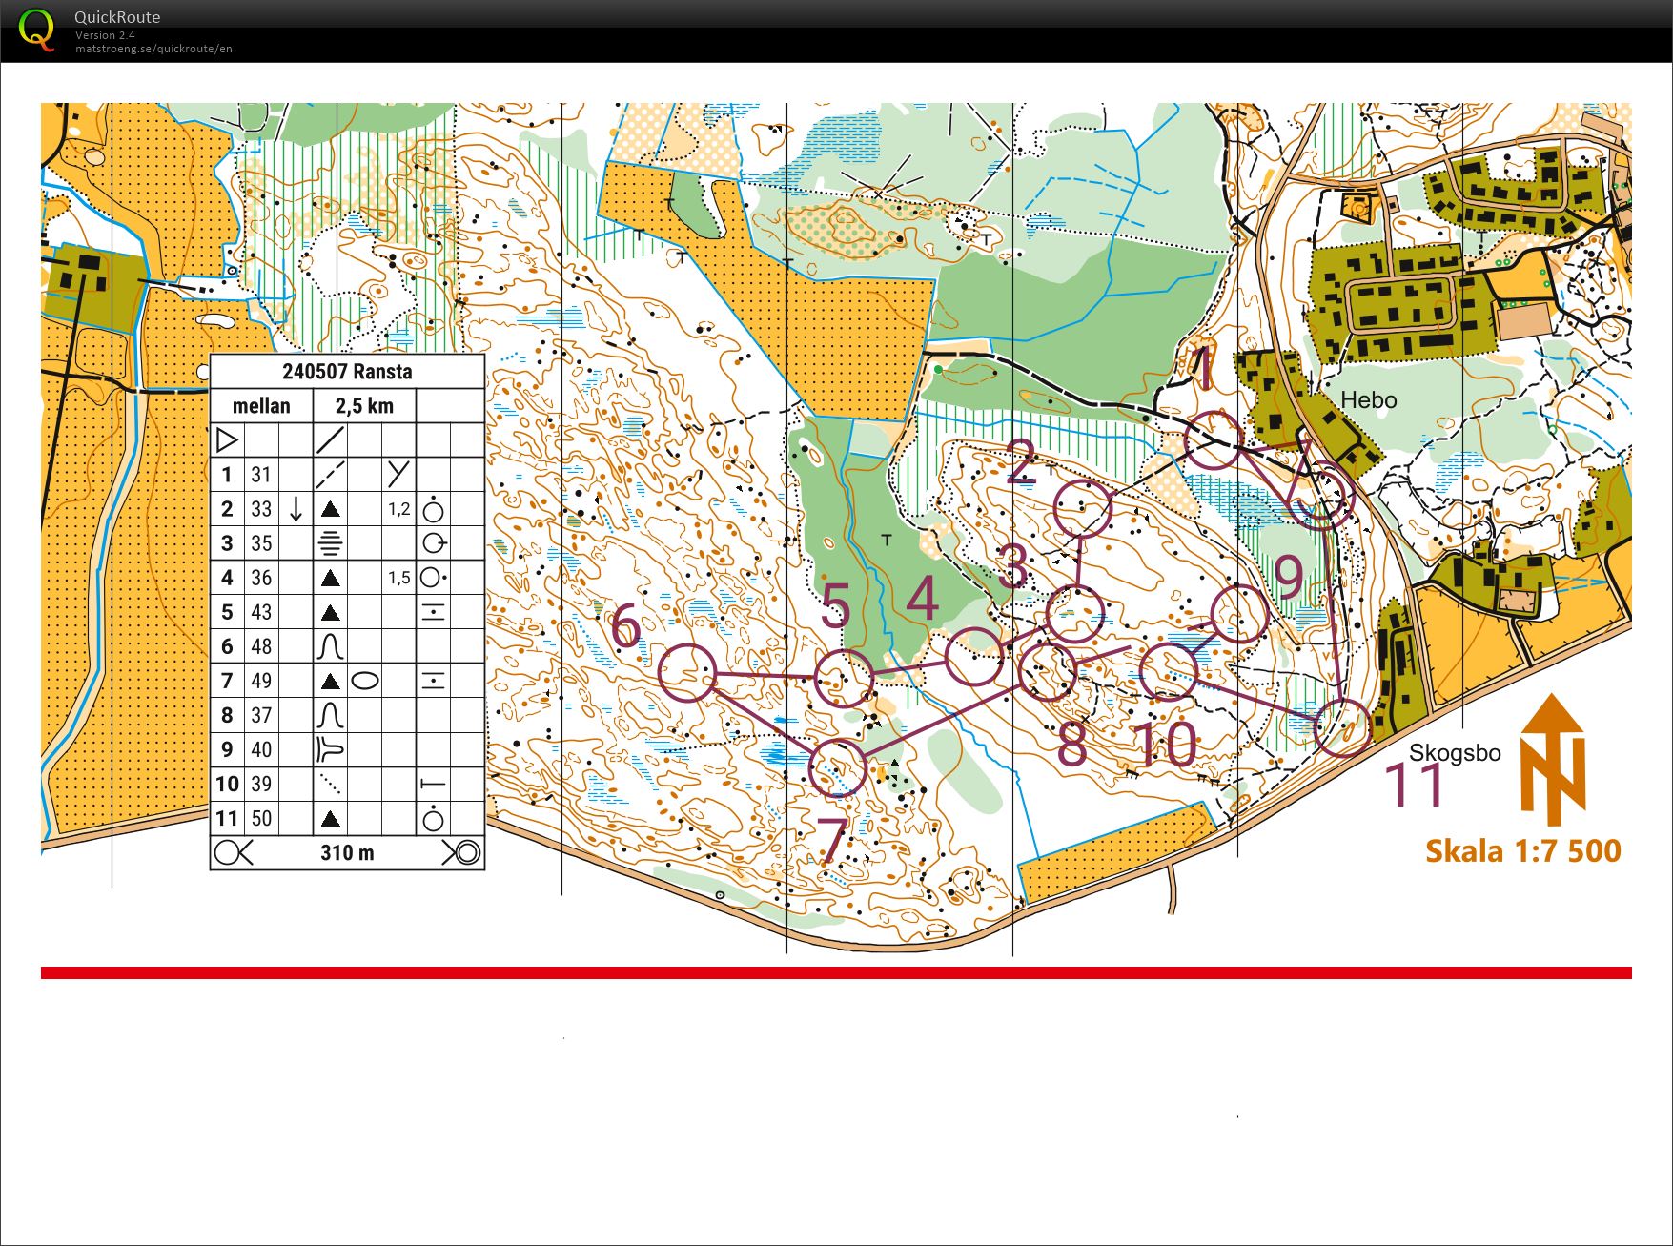
Task: Click the 'Skogsbo' place label
Action: point(1455,753)
